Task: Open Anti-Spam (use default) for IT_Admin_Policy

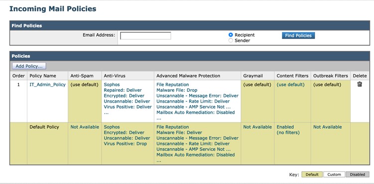Action: (85, 84)
